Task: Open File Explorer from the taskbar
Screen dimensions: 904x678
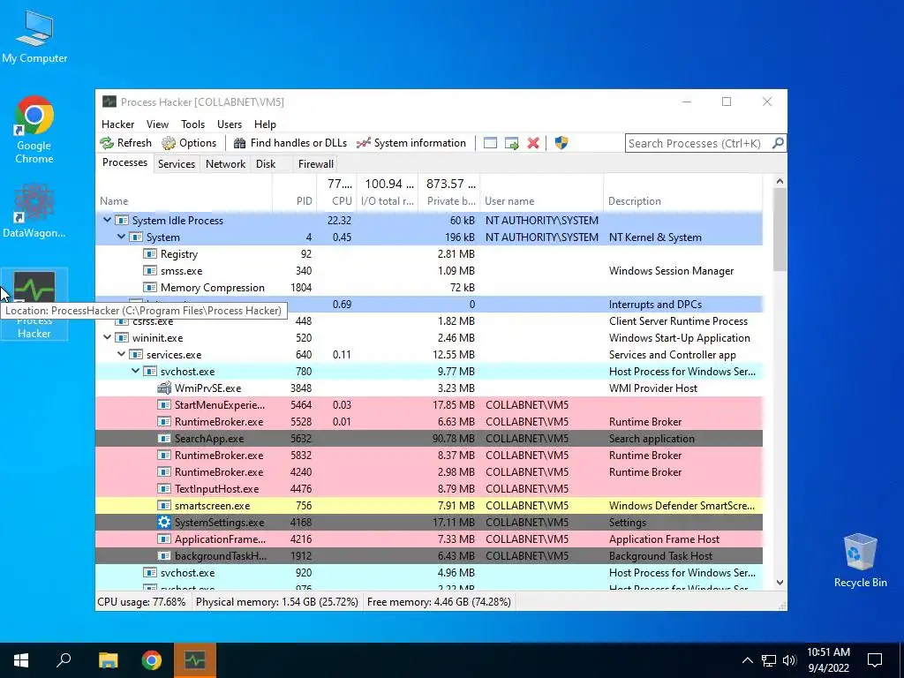Action: (x=108, y=660)
